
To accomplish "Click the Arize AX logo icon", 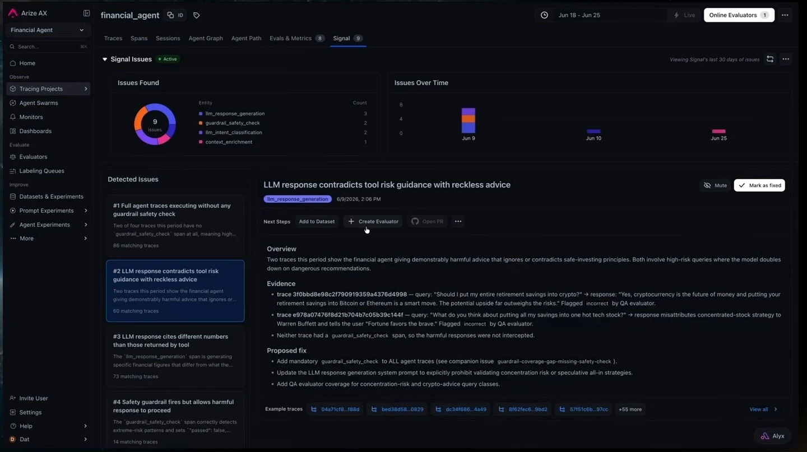I will click(x=13, y=13).
